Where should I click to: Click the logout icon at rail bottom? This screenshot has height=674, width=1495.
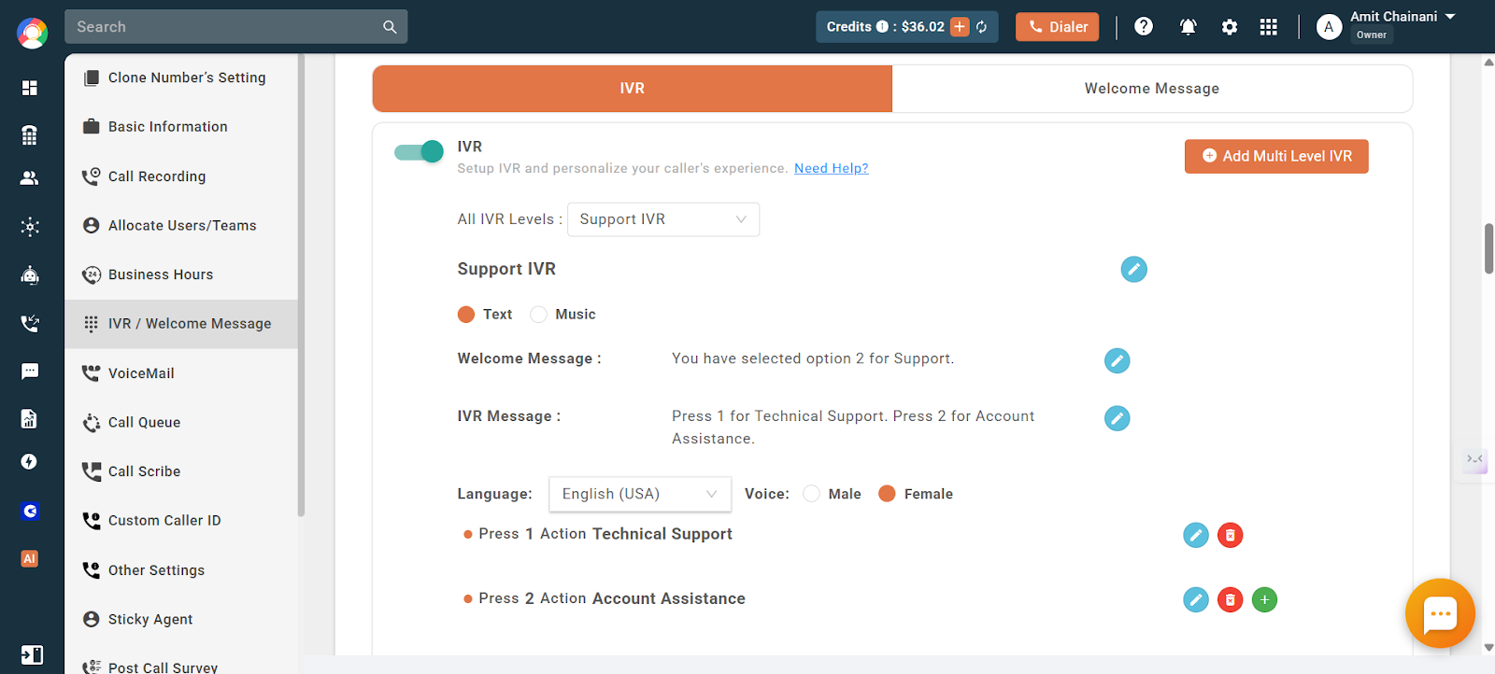(32, 654)
